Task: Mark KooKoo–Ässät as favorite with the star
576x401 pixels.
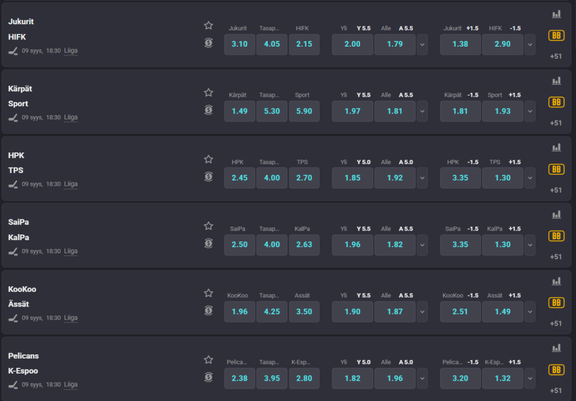Action: [x=209, y=293]
